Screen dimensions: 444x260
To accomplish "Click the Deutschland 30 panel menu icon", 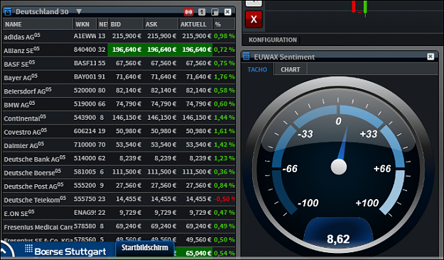I will point(8,12).
